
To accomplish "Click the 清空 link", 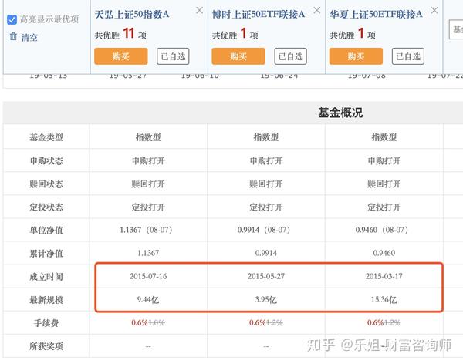I will tap(29, 38).
